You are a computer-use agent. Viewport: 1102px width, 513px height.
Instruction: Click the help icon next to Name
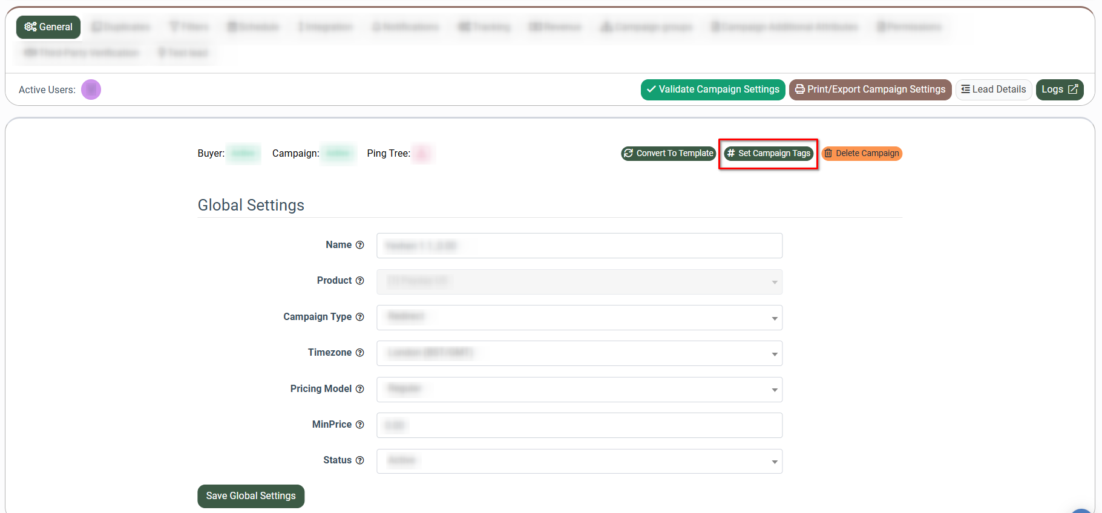click(359, 245)
